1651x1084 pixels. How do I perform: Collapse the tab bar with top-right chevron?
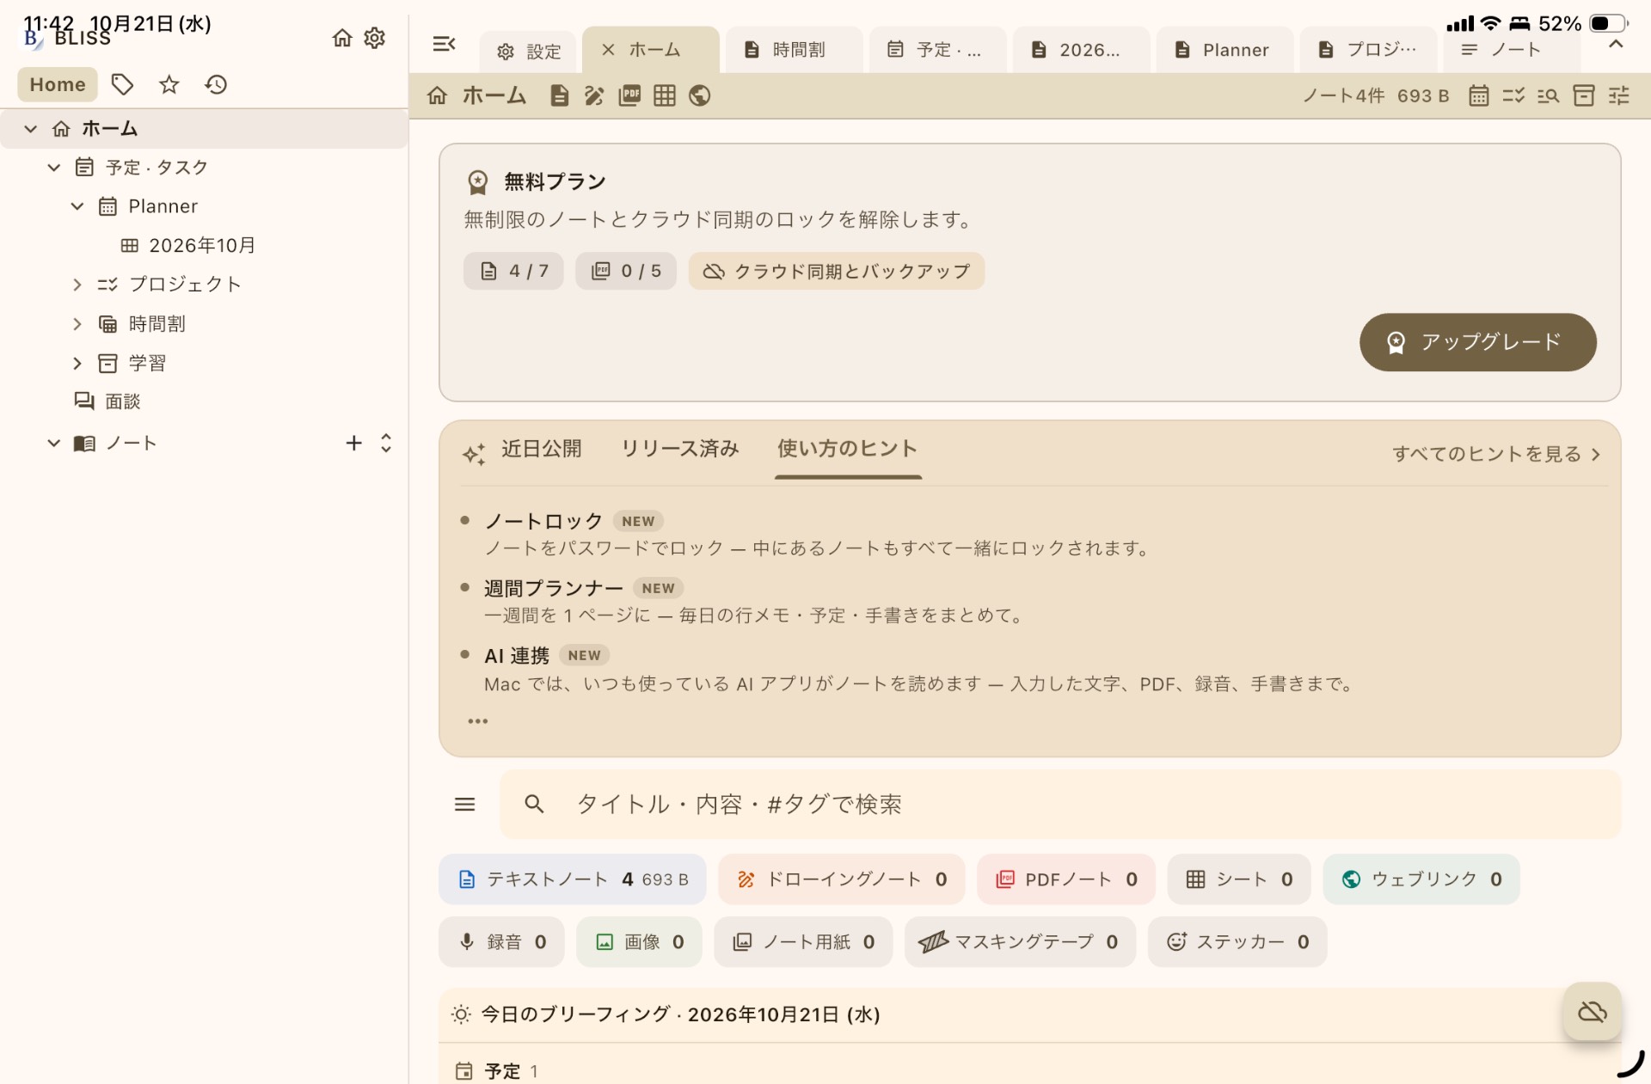coord(1616,44)
